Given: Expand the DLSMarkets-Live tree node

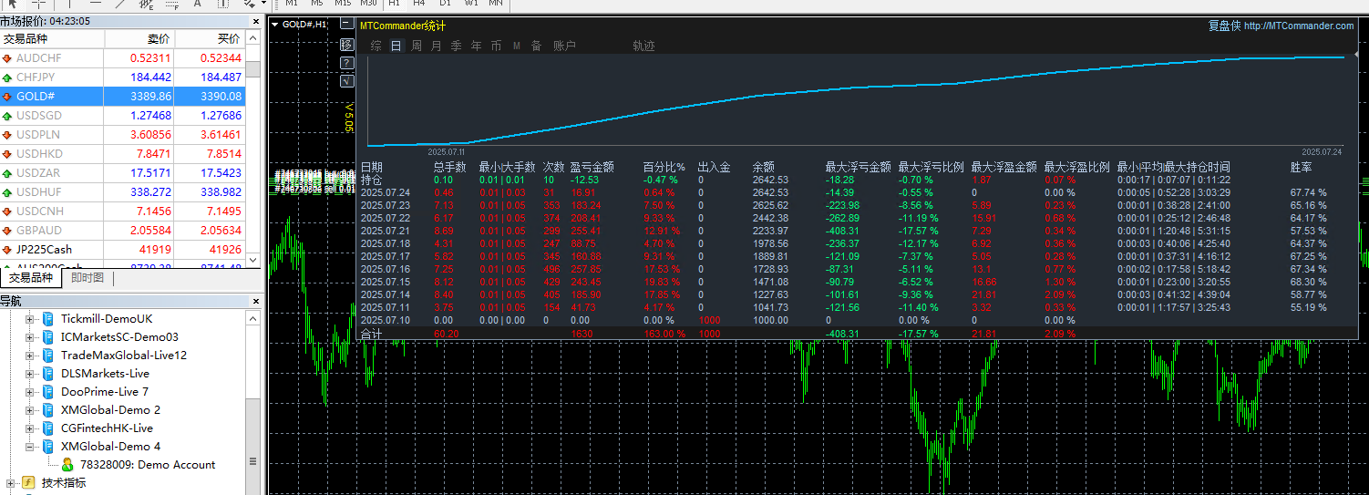Looking at the screenshot, I should click(x=29, y=374).
